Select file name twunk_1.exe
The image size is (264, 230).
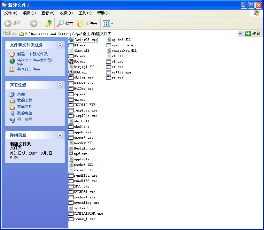coord(85,219)
